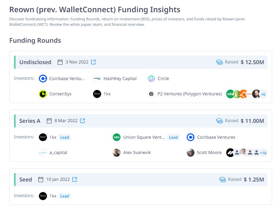Open the ConsenSys investor logo
This screenshot has height=211, width=280.
click(43, 94)
